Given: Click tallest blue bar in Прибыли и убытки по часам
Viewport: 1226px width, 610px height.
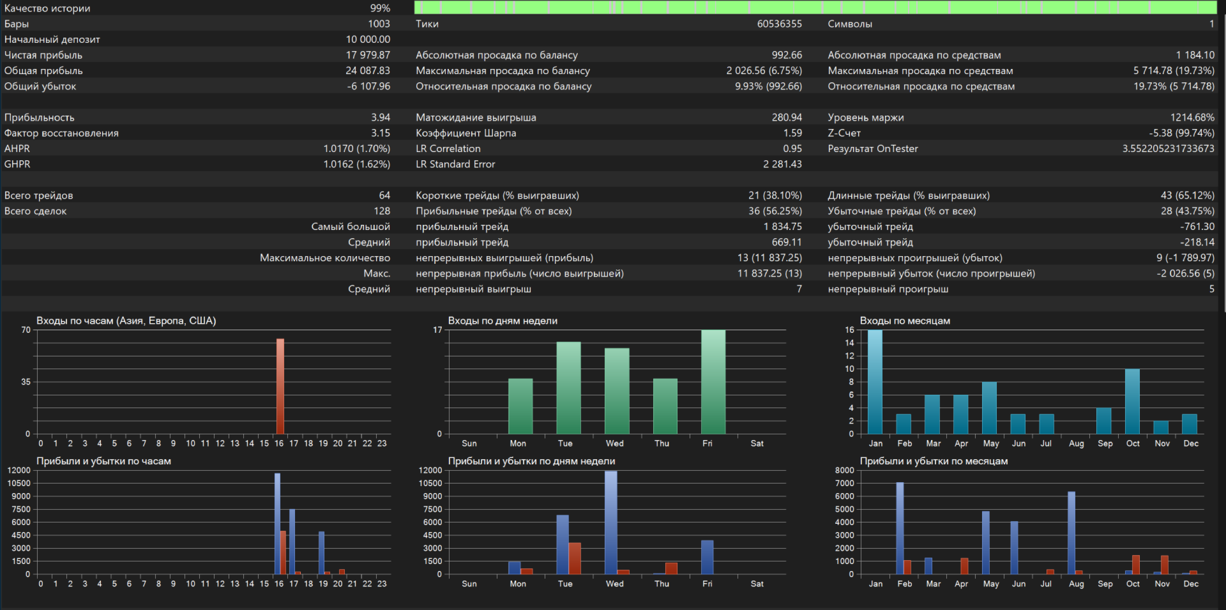Looking at the screenshot, I should point(277,524).
